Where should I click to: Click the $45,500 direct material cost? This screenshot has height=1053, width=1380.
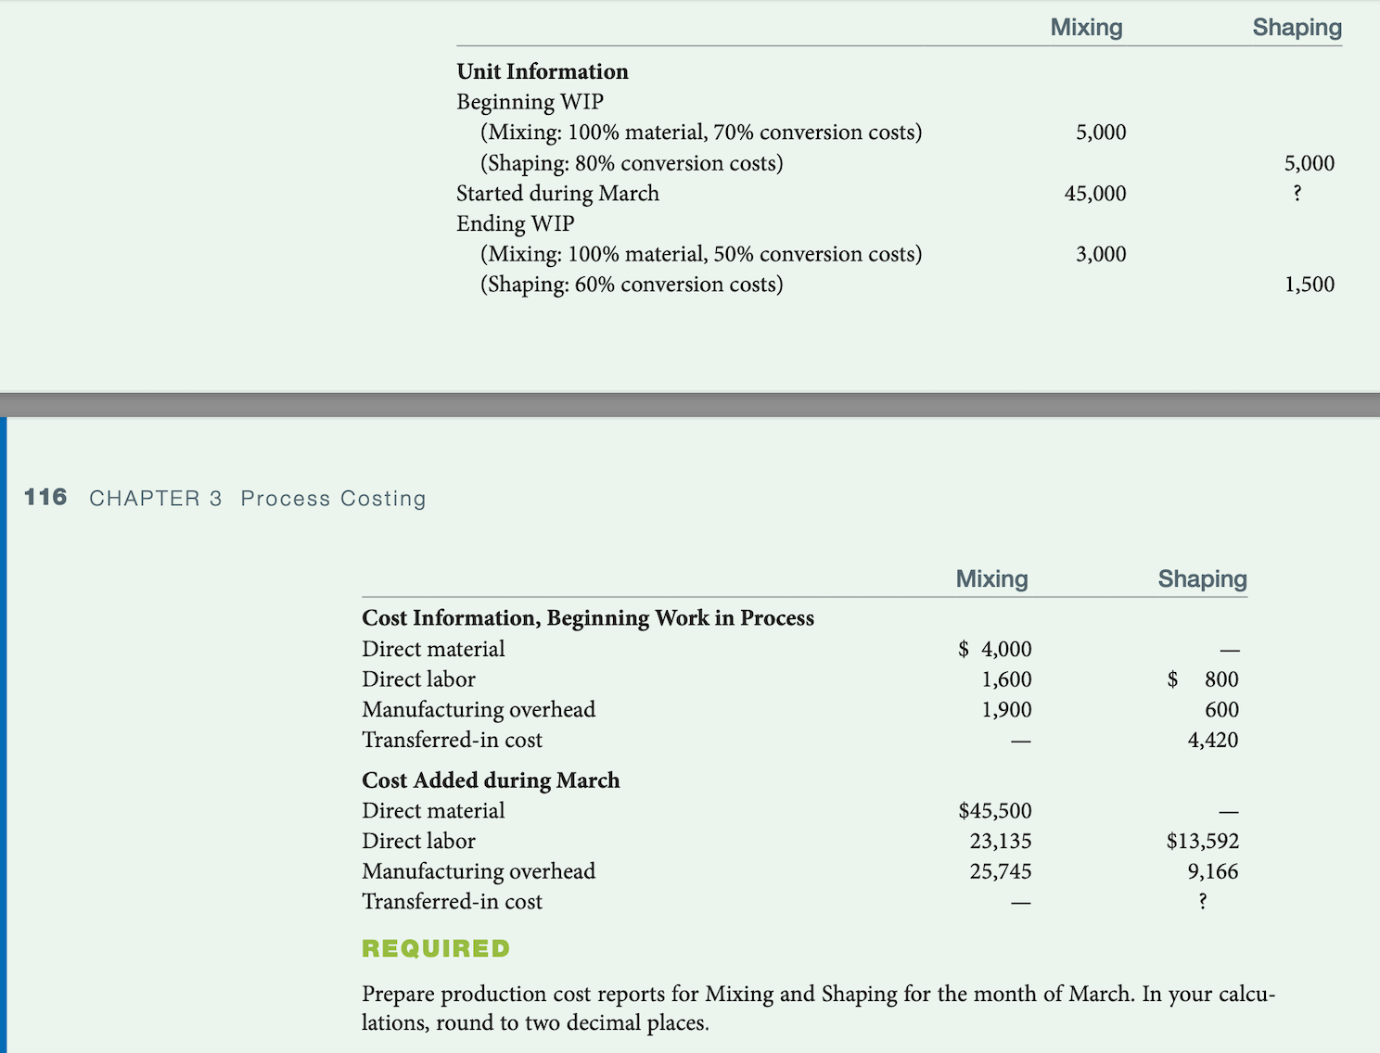tap(995, 810)
